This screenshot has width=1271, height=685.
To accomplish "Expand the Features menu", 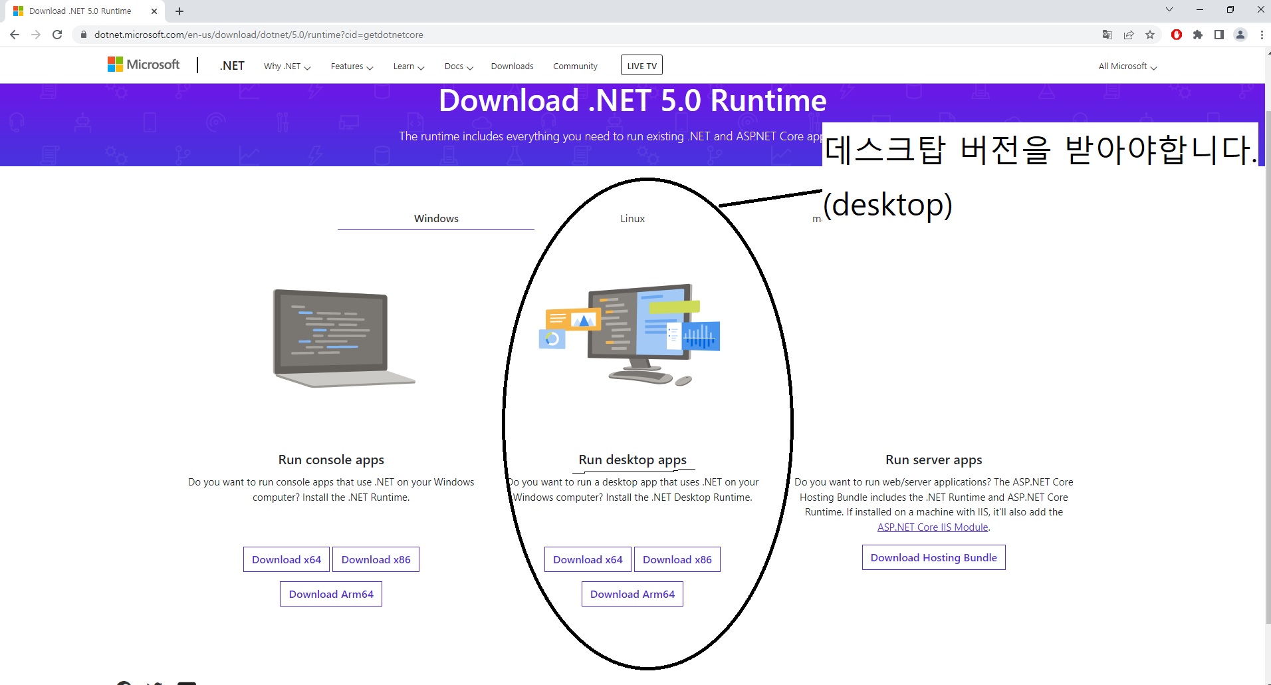I will [352, 67].
